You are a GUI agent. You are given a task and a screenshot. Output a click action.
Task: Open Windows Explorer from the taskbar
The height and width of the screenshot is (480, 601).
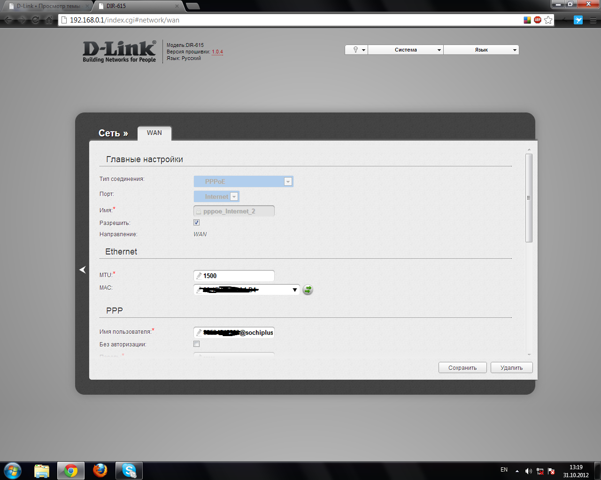click(x=42, y=471)
